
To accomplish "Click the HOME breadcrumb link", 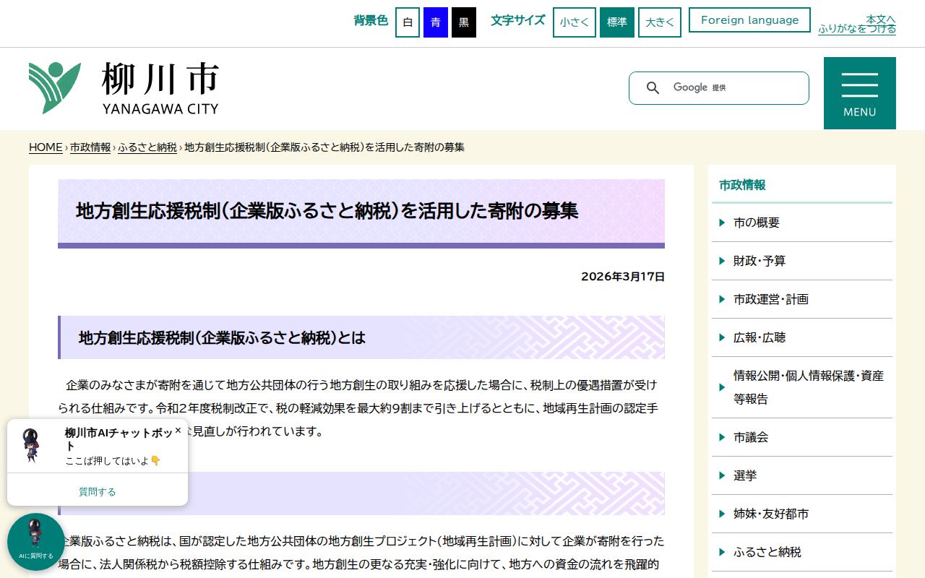I will click(x=45, y=147).
